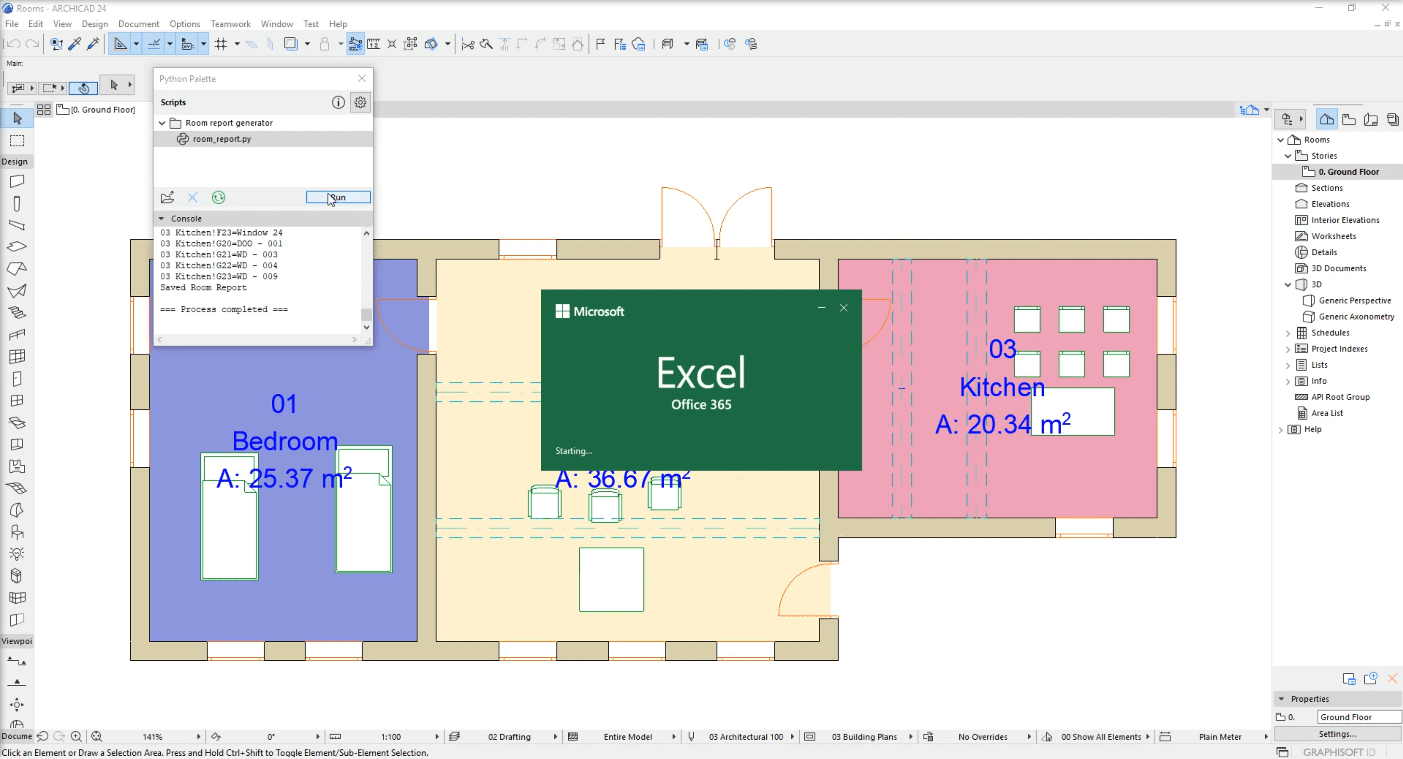Toggle the Guide Lines button
1403x759 pixels.
click(x=121, y=44)
